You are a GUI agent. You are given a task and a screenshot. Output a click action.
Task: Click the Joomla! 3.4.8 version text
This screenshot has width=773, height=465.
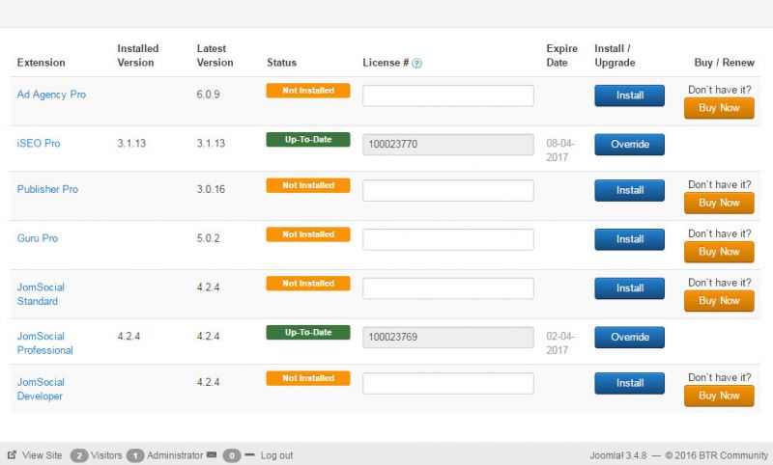(x=618, y=455)
